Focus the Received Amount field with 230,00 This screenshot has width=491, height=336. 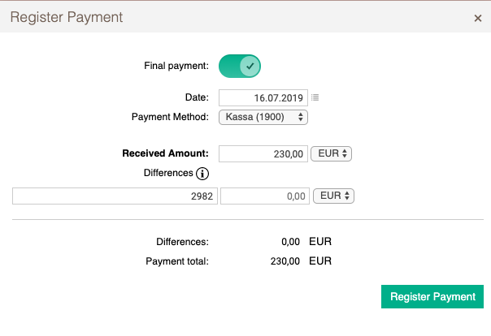click(263, 153)
